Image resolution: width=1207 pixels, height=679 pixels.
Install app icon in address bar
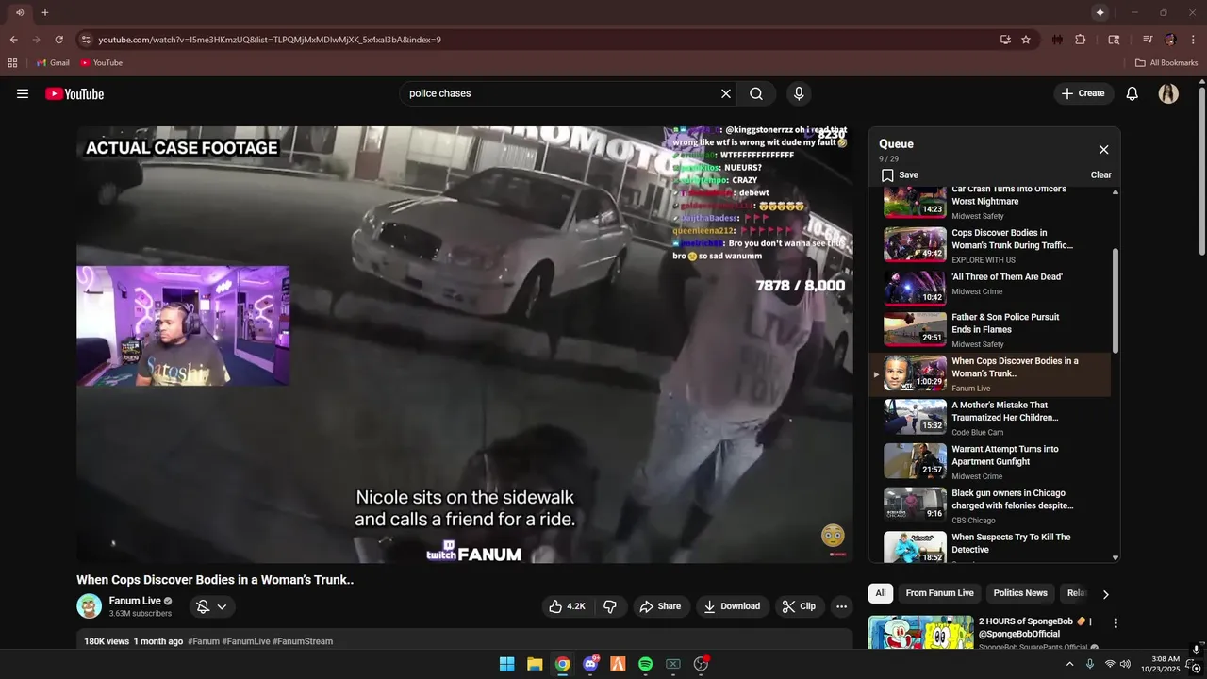coord(1005,40)
